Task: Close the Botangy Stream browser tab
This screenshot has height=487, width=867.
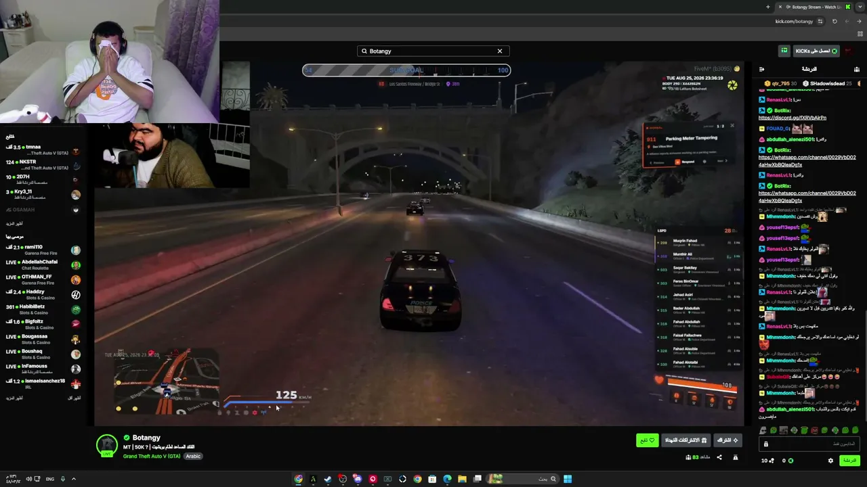Action: 780,7
